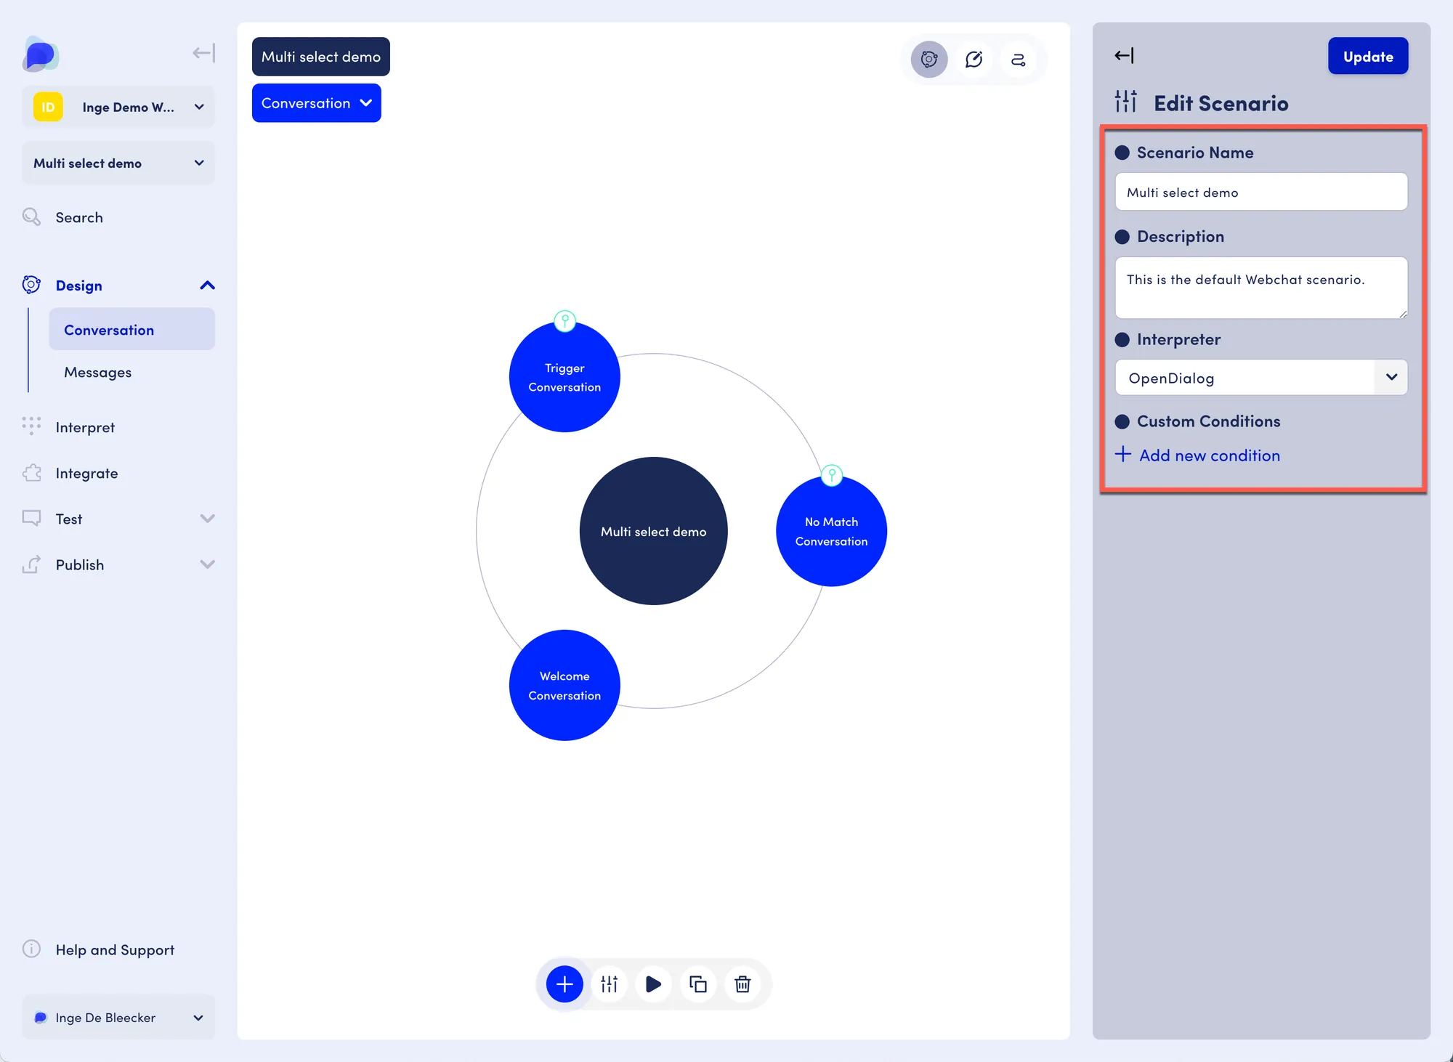This screenshot has width=1453, height=1062.
Task: Click the Design section label
Action: 79,285
